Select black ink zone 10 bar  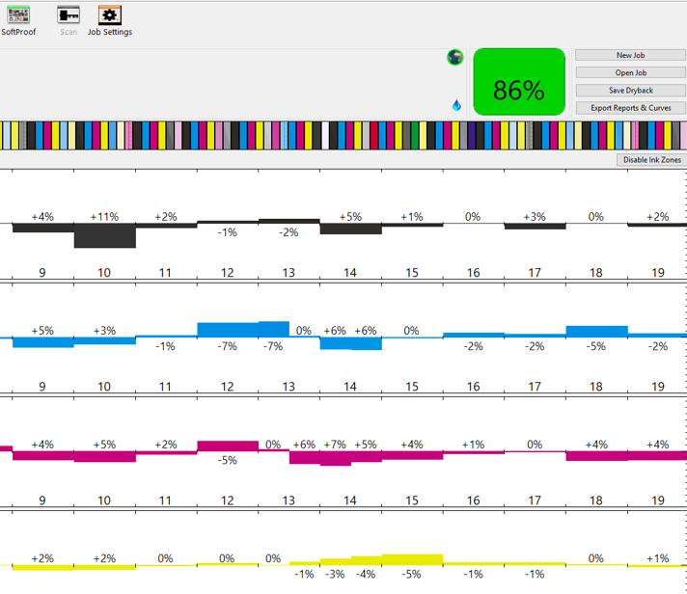[105, 235]
